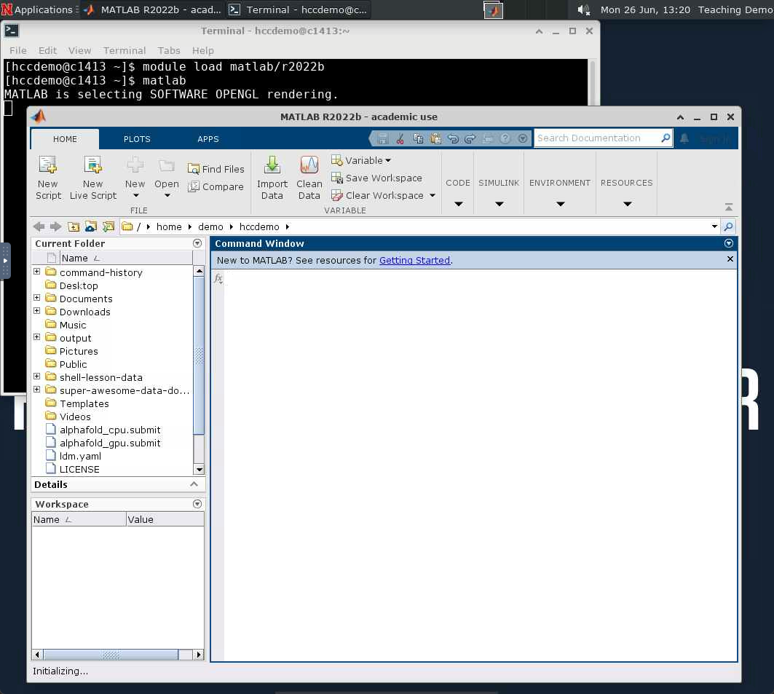Open the CODE section dropdown
The height and width of the screenshot is (694, 774).
click(x=458, y=204)
